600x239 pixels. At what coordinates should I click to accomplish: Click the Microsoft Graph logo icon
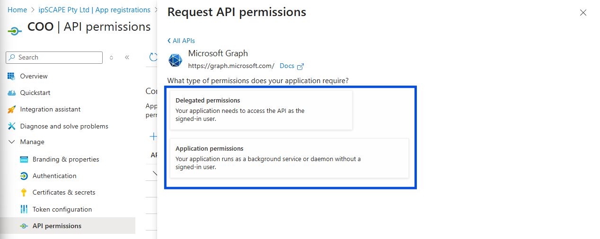click(176, 60)
